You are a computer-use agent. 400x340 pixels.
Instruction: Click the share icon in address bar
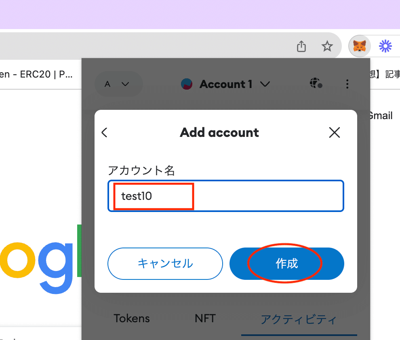[301, 46]
